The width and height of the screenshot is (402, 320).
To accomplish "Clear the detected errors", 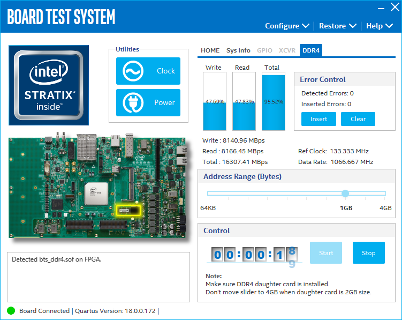I will click(358, 119).
